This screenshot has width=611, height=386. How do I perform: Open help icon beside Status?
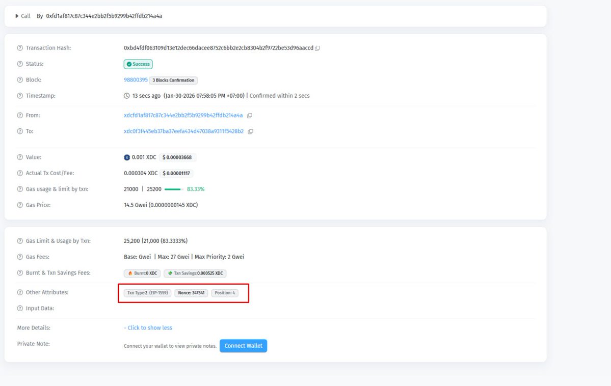click(x=20, y=64)
